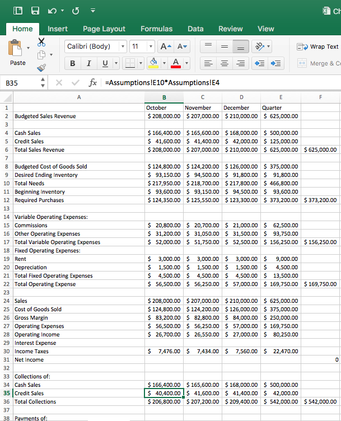The image size is (341, 421).
Task: Toggle Italic formatting
Action: click(x=88, y=63)
